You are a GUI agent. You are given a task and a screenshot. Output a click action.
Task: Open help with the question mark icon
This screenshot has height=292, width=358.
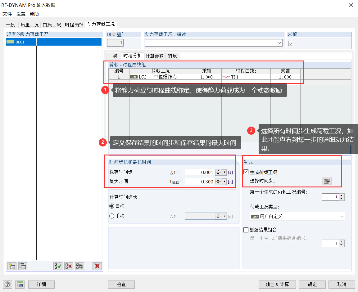8,284
